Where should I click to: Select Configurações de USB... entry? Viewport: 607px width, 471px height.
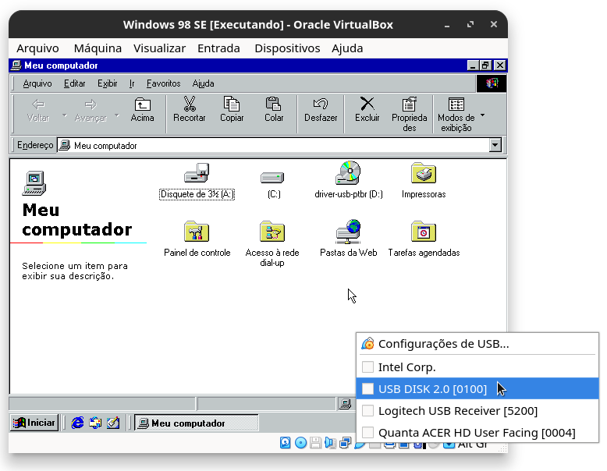pyautogui.click(x=443, y=343)
